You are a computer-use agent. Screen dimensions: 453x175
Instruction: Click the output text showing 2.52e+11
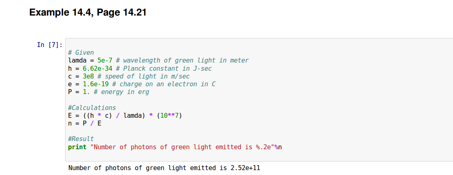(x=164, y=168)
